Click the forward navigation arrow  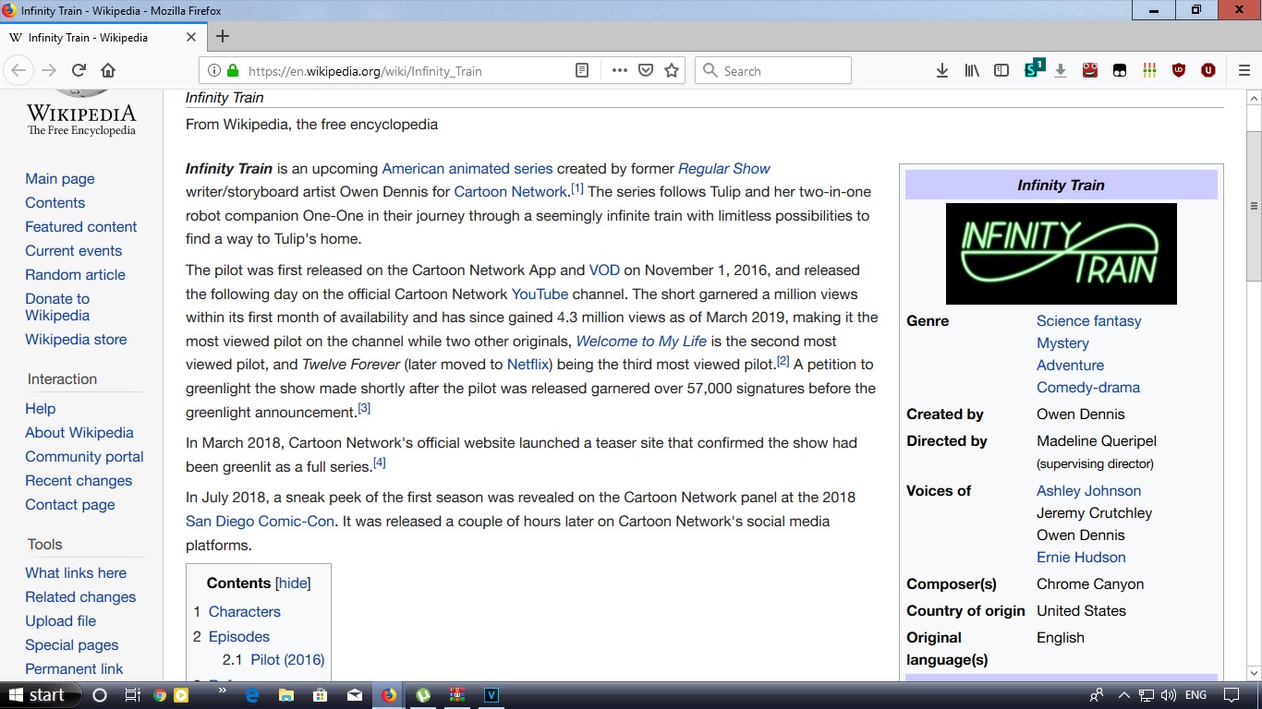pos(49,70)
